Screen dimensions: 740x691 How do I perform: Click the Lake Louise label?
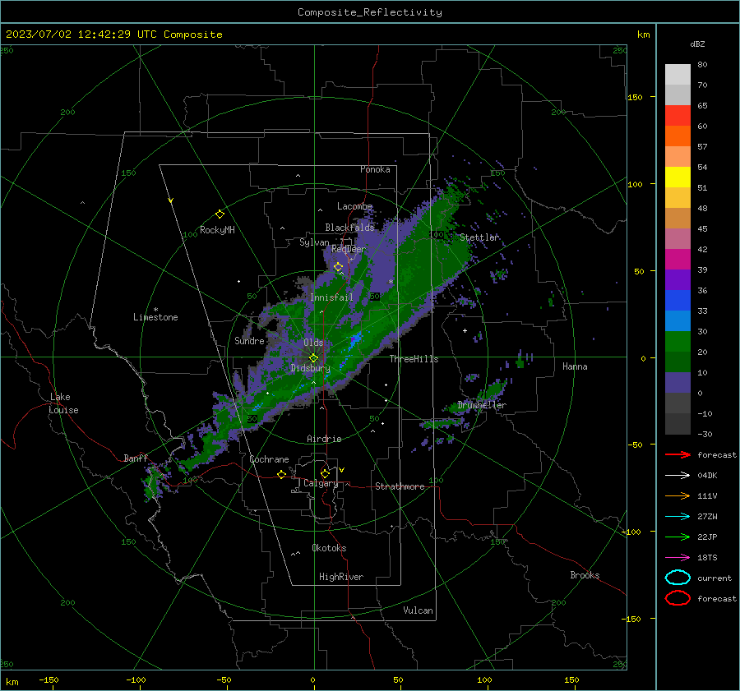pos(63,403)
